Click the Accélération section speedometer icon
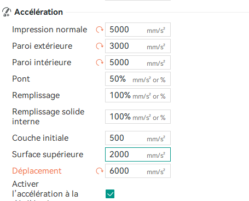 pos(7,12)
